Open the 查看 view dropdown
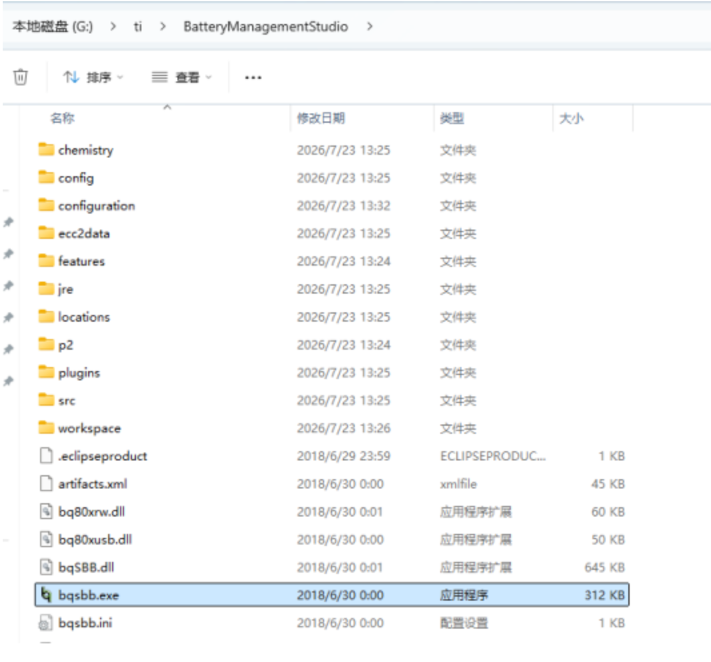Image resolution: width=711 pixels, height=662 pixels. pyautogui.click(x=181, y=77)
